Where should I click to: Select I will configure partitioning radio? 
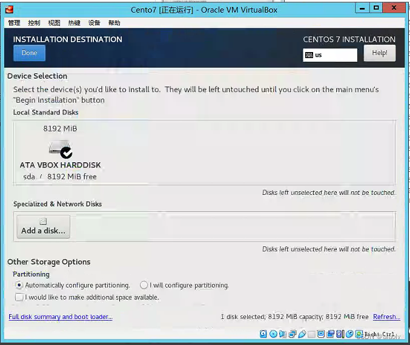144,285
